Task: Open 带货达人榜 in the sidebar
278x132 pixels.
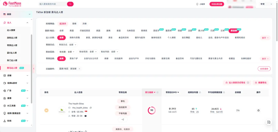Action: pos(12,45)
